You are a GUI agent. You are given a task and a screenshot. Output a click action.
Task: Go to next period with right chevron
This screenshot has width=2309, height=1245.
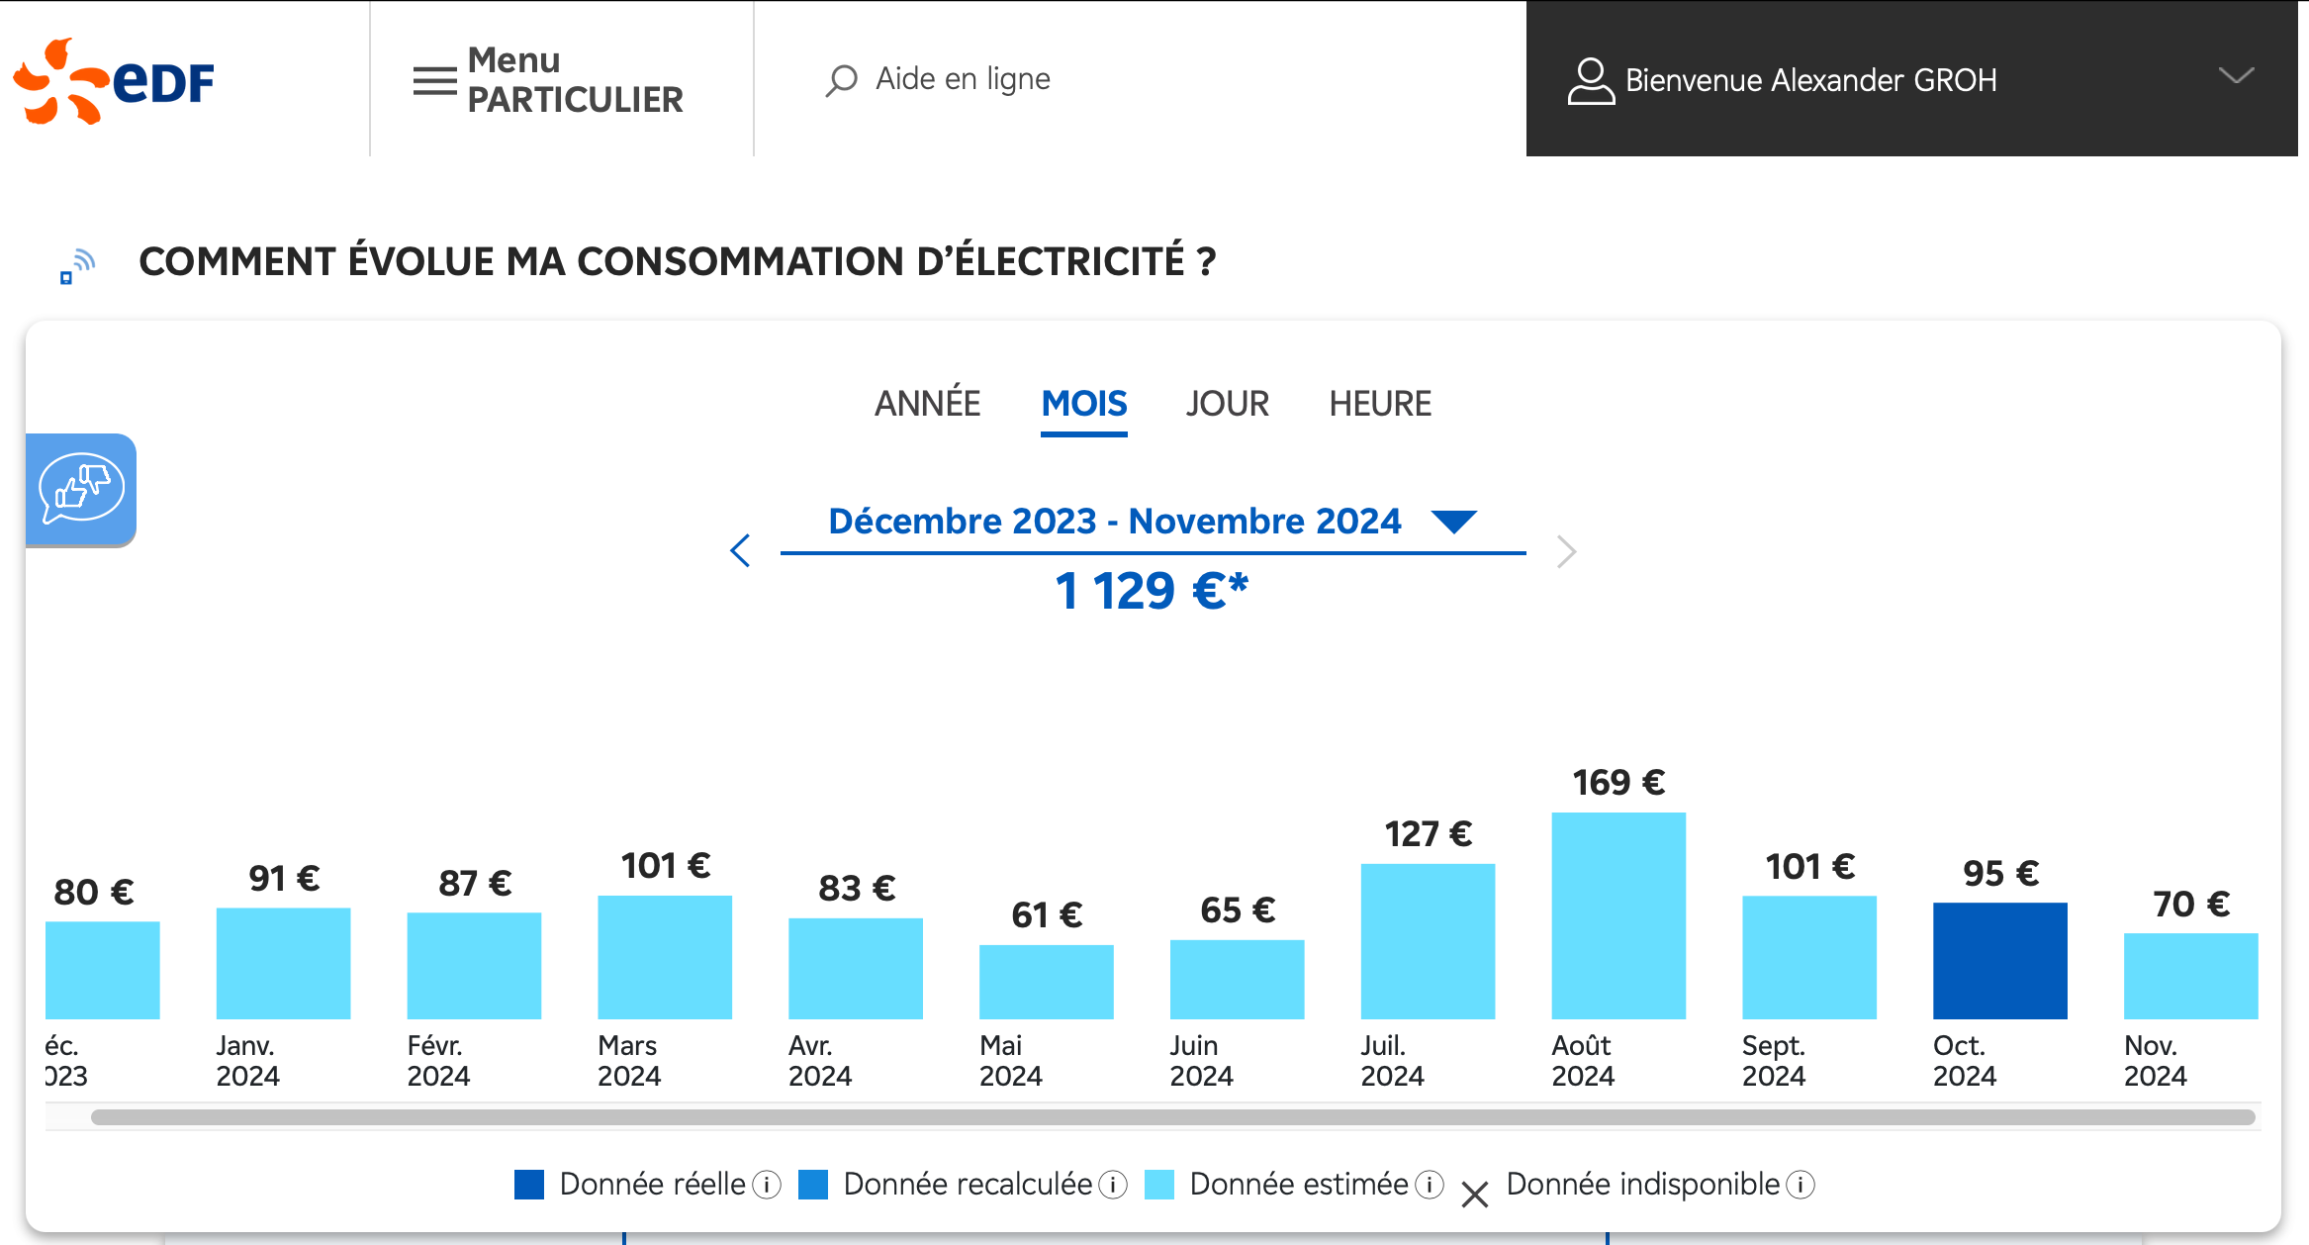[x=1565, y=551]
